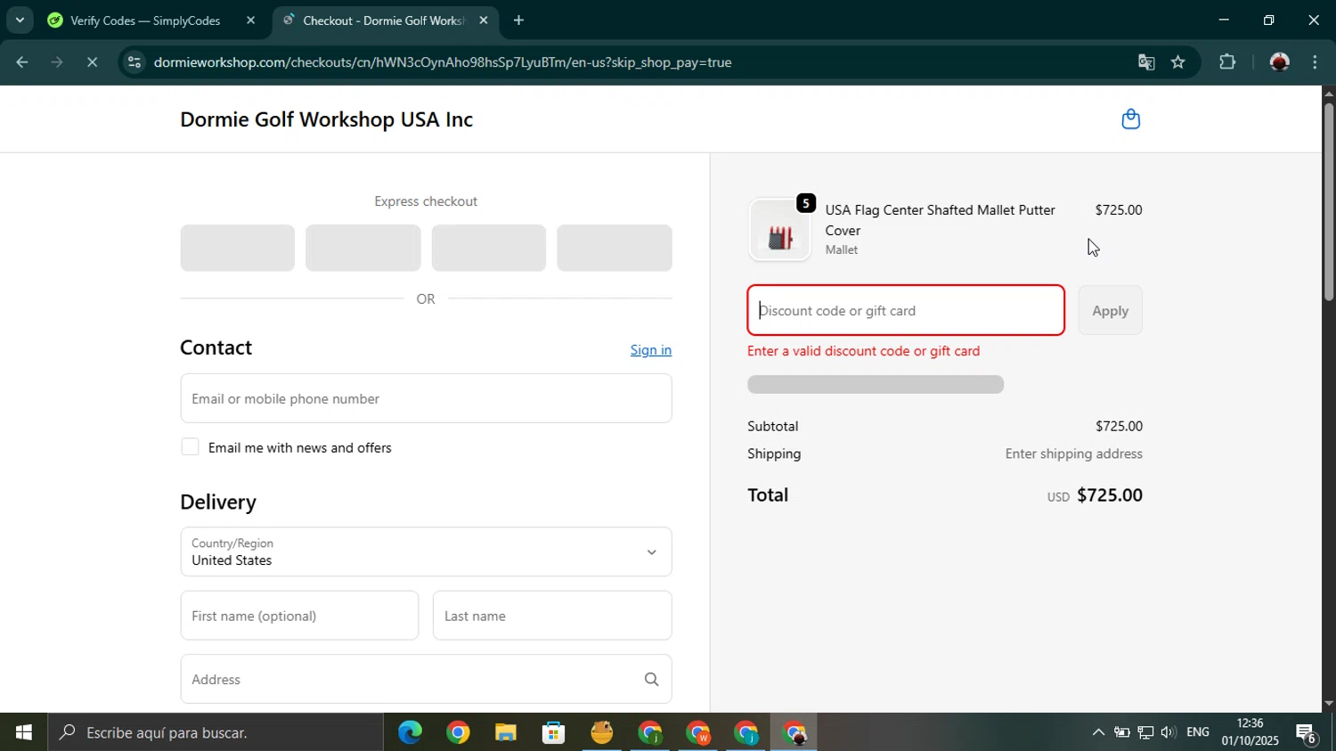
Task: Open a new browser tab
Action: point(518,20)
